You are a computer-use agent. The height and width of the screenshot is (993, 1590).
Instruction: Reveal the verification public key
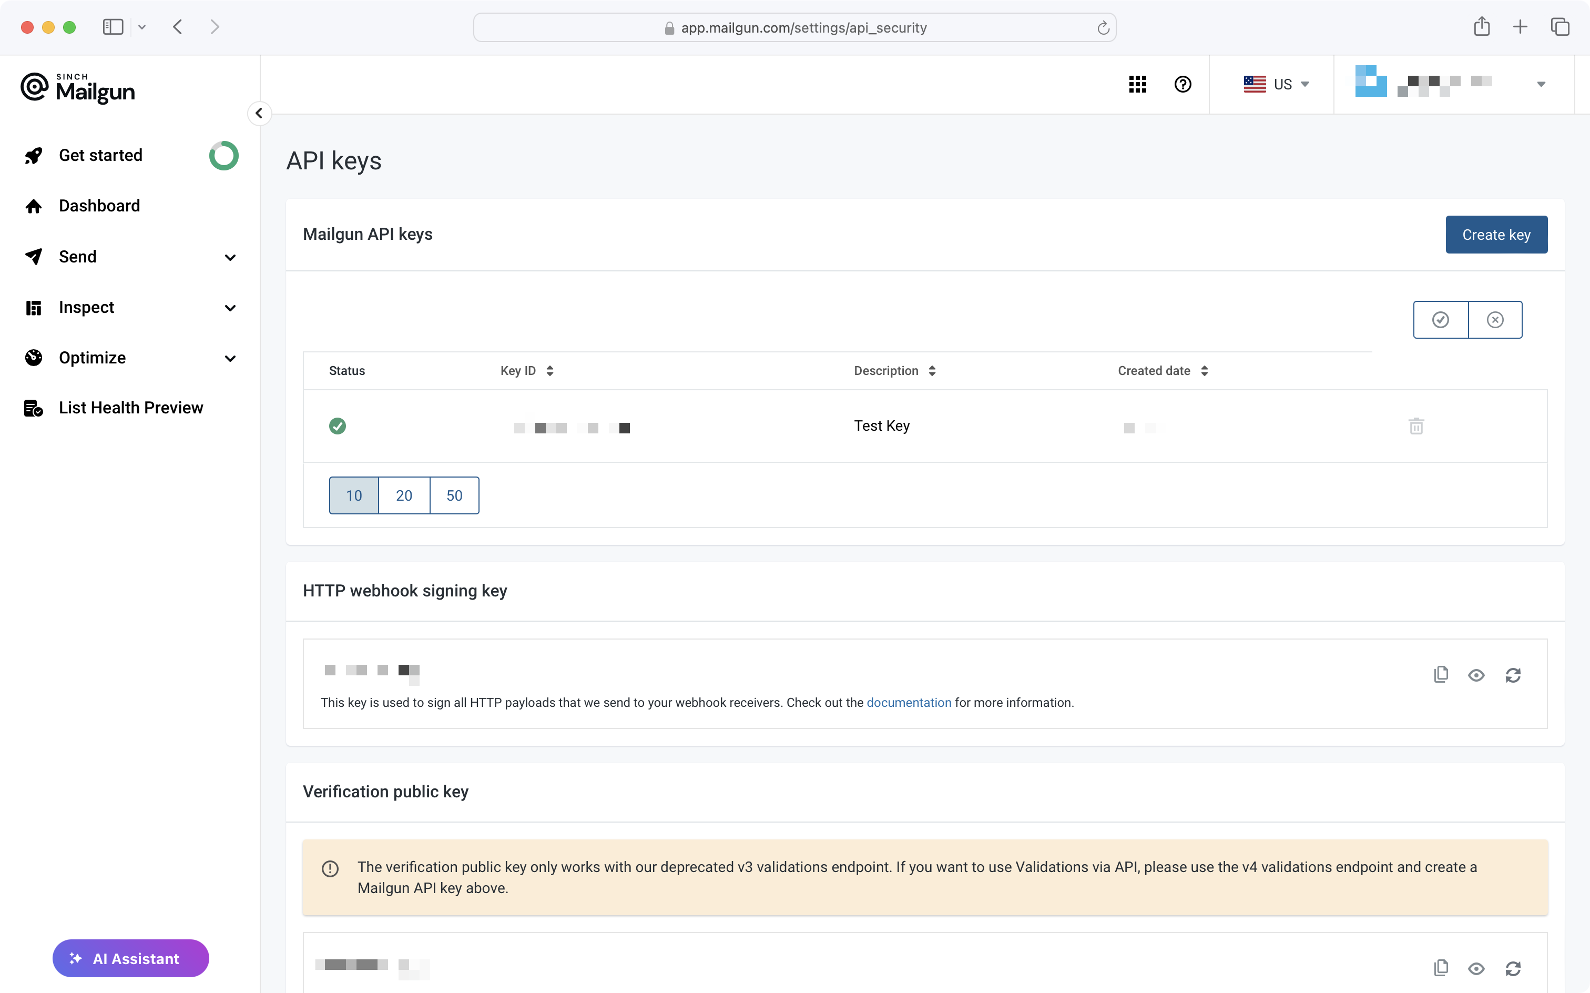point(1476,968)
